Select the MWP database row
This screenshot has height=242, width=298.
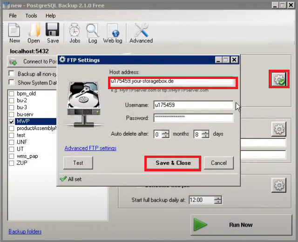tap(35, 121)
